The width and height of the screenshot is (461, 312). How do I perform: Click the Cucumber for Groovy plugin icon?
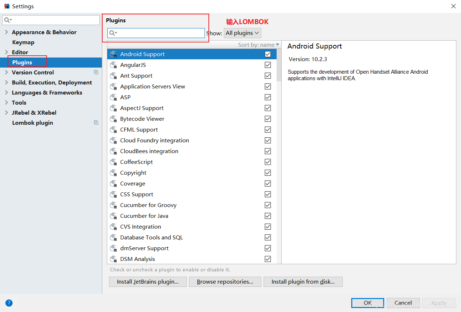click(x=114, y=205)
